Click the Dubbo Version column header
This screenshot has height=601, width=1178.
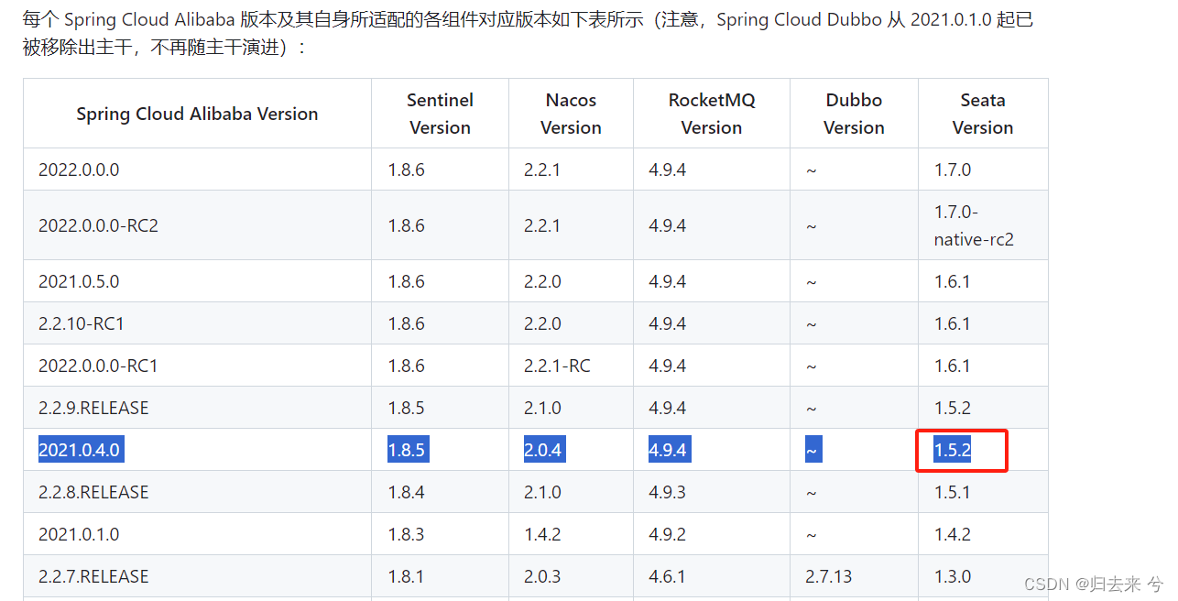coord(854,114)
